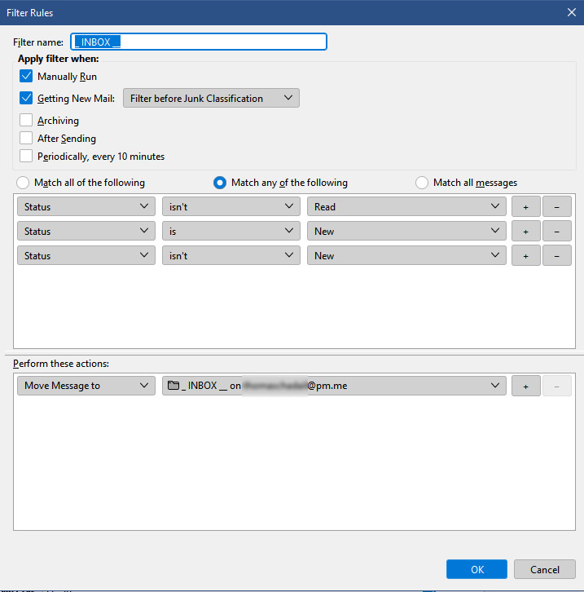Remove the 'isn't New' condition row
The height and width of the screenshot is (592, 584).
[557, 255]
